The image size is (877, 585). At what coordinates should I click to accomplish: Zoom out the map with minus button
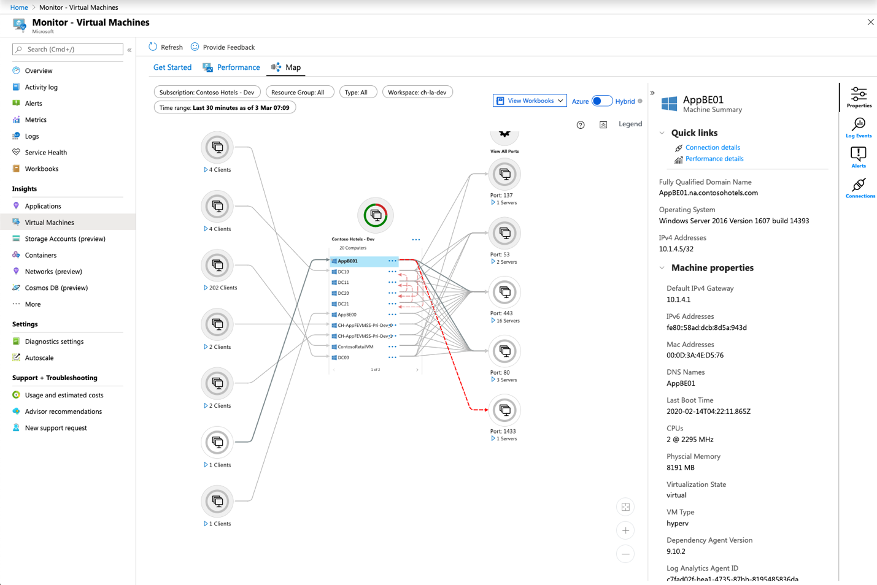[625, 554]
